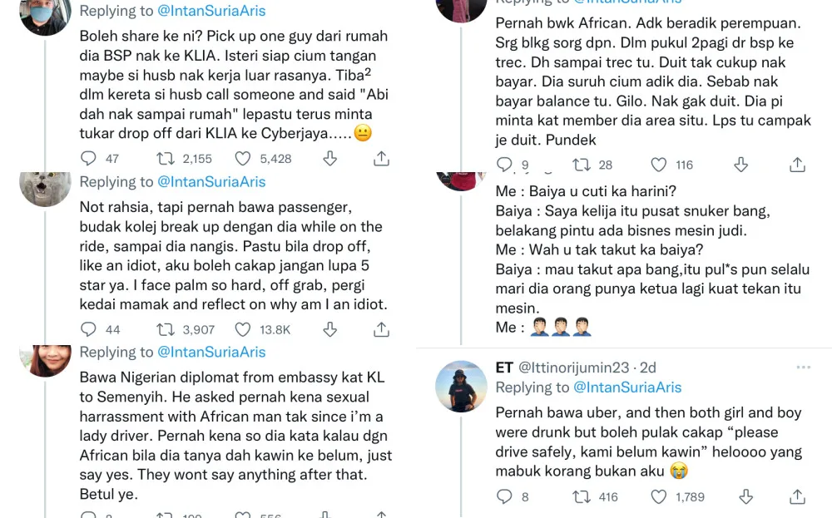Retweet the tweet with 2,155 retweets

pos(166,158)
